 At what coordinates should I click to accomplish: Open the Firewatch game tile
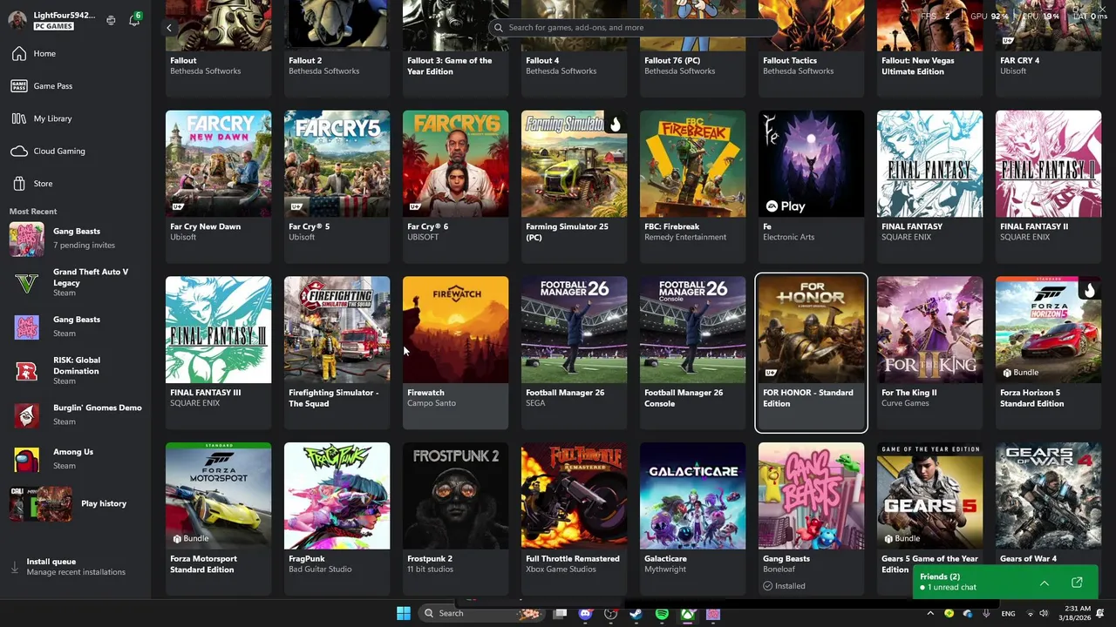pyautogui.click(x=455, y=353)
